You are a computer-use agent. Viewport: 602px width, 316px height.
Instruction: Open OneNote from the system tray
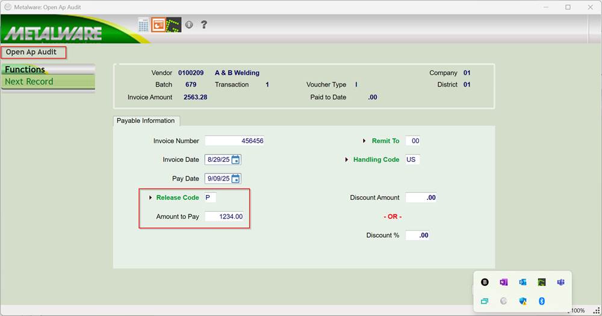[504, 282]
